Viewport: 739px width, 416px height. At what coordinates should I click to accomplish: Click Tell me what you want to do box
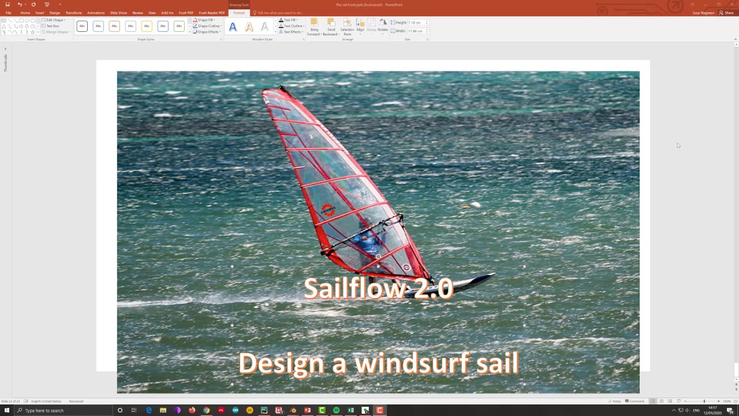(279, 13)
